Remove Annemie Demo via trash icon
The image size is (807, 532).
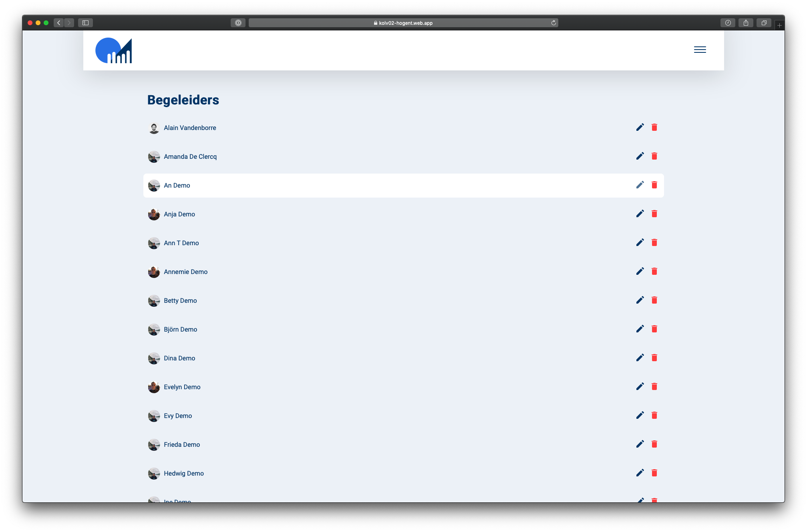click(654, 271)
